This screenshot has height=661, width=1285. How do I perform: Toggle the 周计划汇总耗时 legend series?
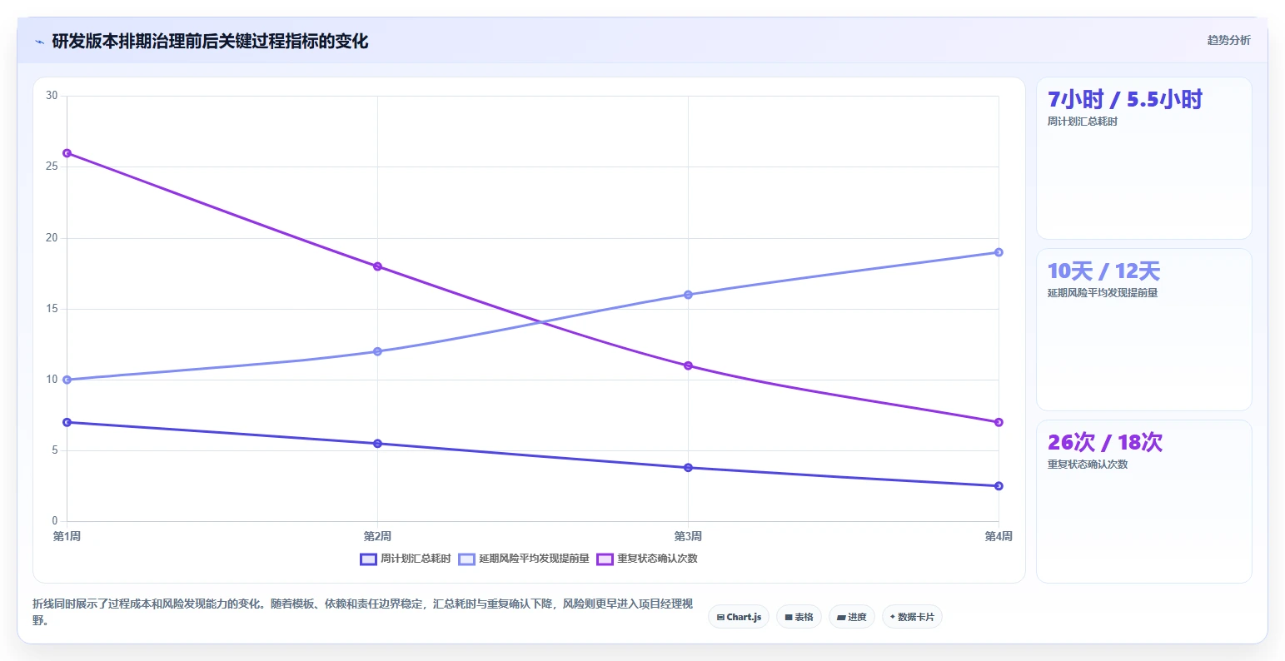(406, 559)
